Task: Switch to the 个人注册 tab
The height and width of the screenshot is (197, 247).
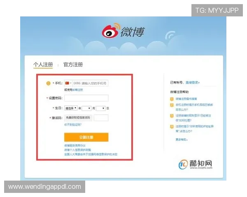Action: pos(43,64)
